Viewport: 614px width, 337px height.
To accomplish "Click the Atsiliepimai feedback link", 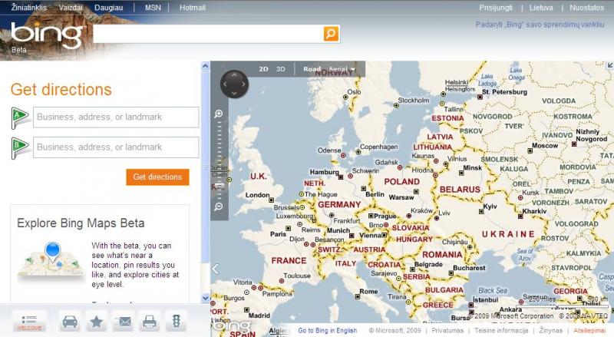I will click(x=589, y=330).
